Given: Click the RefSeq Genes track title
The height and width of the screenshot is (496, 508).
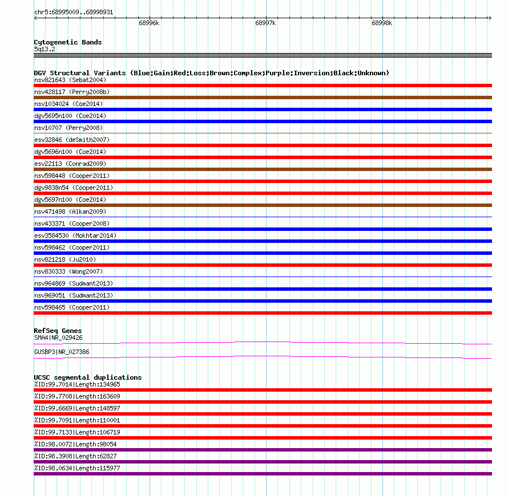Looking at the screenshot, I should (x=58, y=331).
